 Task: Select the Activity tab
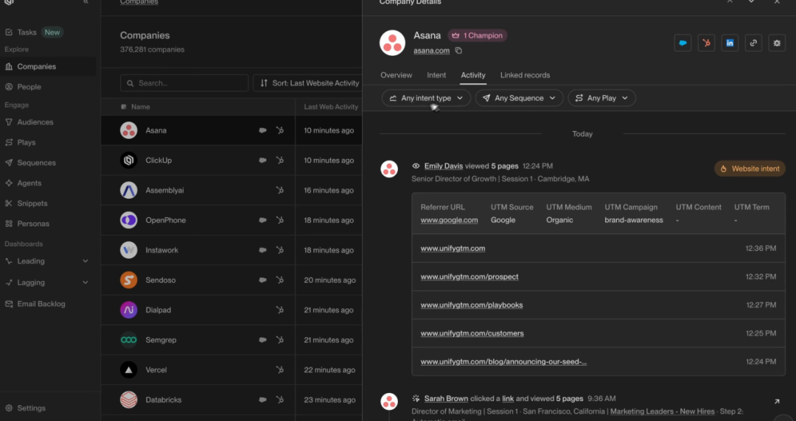[473, 75]
